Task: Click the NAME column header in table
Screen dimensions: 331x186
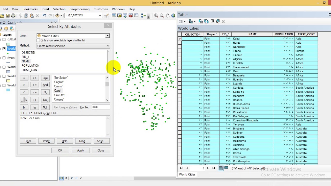Action: click(x=252, y=34)
